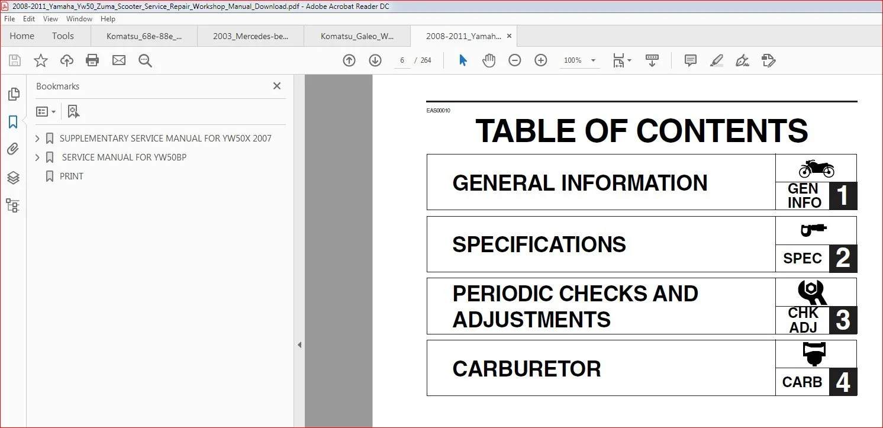Switch to the 2003_Mercedes-be... tab
The image size is (883, 428).
click(250, 36)
